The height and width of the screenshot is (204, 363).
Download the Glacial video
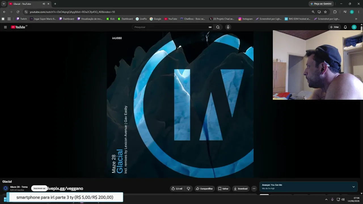240,189
